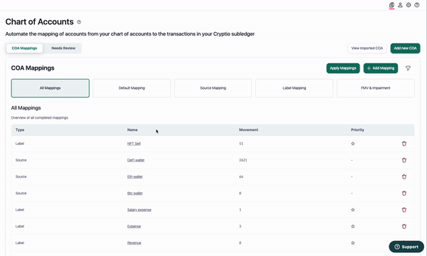Select the Label Mapping card
The width and height of the screenshot is (427, 256).
point(294,88)
